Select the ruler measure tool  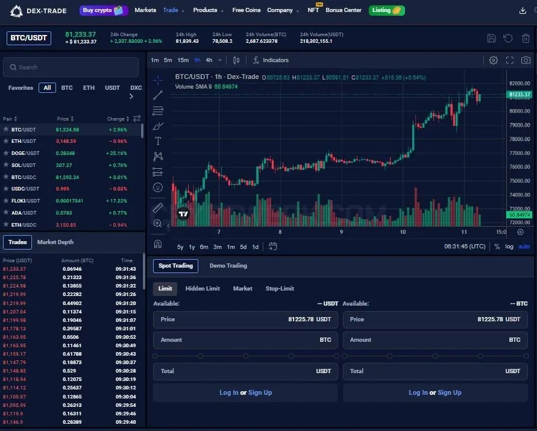point(158,207)
